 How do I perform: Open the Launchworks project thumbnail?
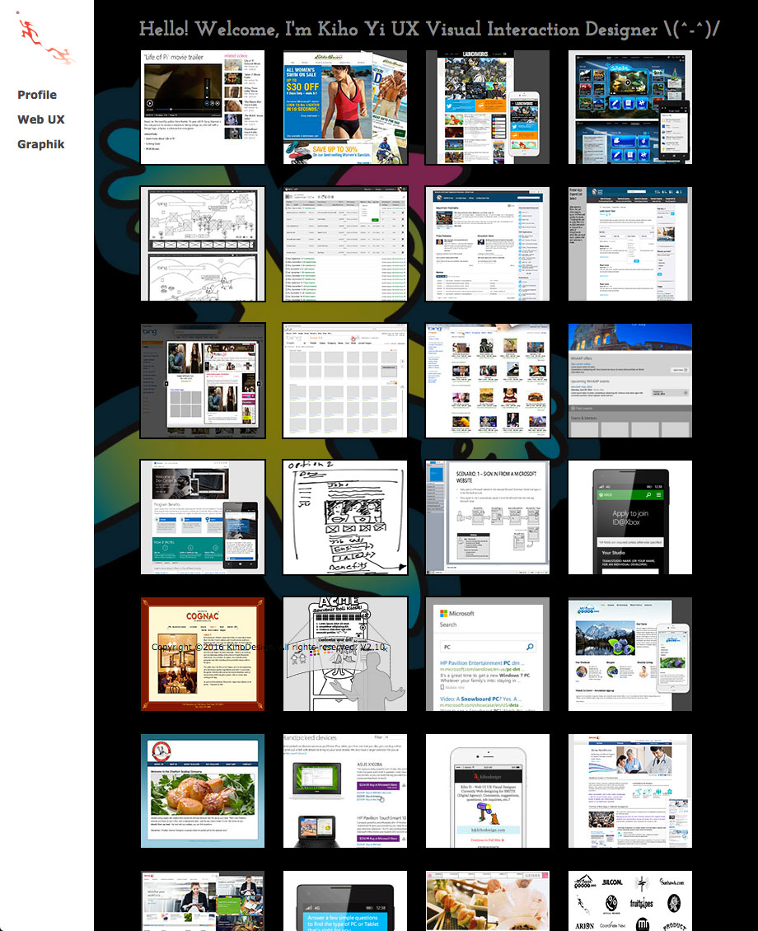(487, 107)
